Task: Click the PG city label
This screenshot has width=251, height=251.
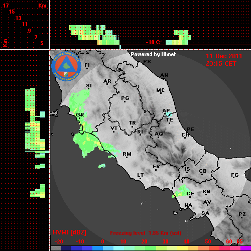Action: coord(125,98)
